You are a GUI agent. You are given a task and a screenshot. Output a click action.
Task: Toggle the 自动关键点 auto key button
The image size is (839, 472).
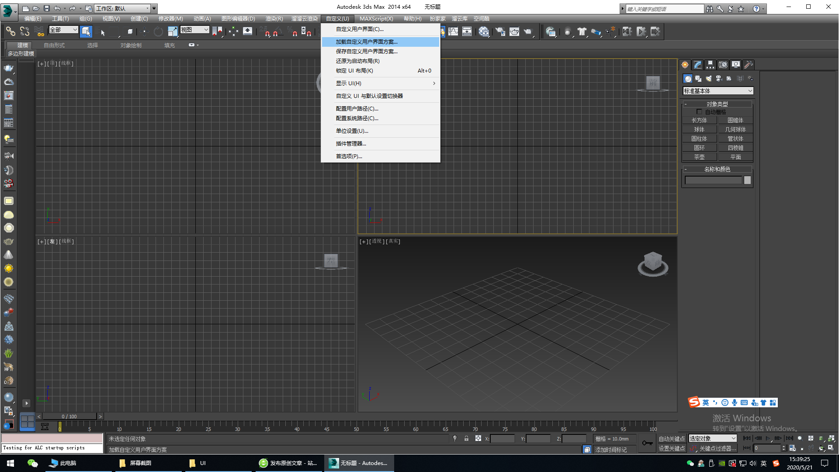pyautogui.click(x=672, y=439)
